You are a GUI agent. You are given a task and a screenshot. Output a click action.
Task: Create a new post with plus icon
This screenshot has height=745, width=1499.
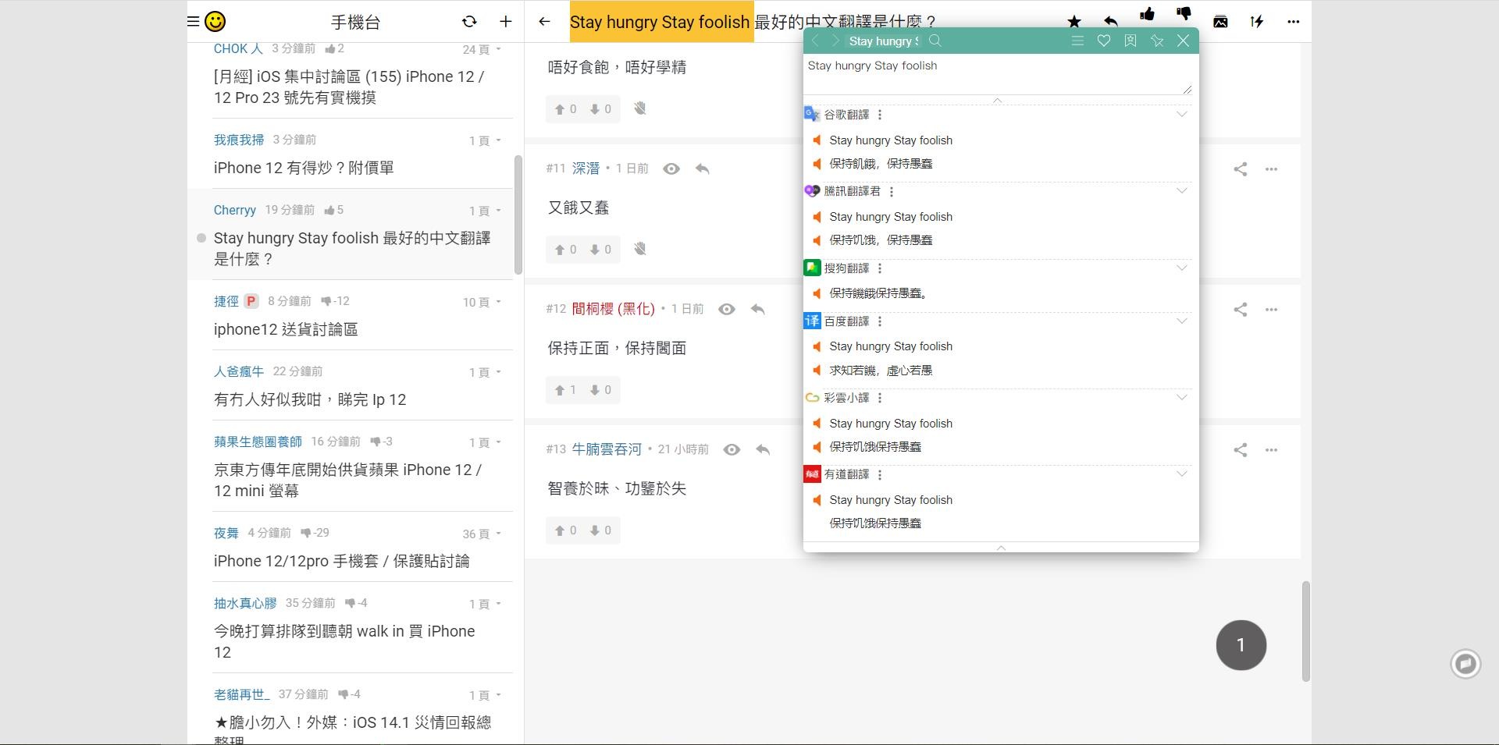pyautogui.click(x=506, y=22)
